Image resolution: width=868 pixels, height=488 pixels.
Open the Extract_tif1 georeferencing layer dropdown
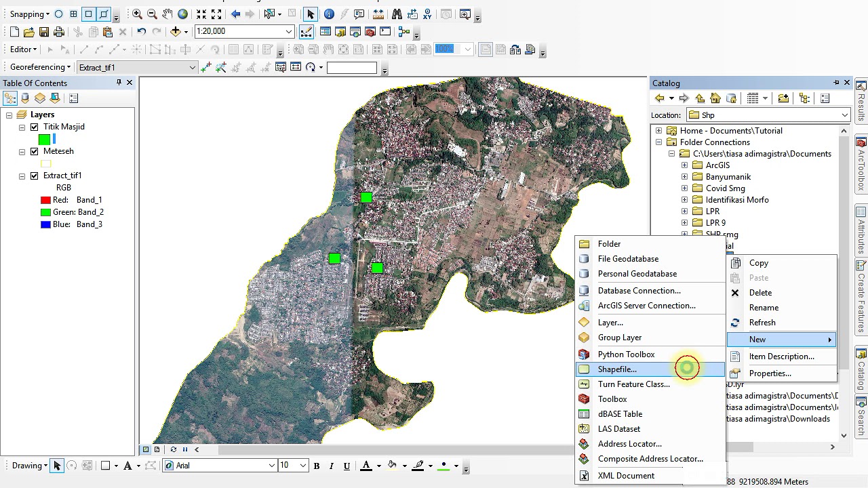coord(193,67)
